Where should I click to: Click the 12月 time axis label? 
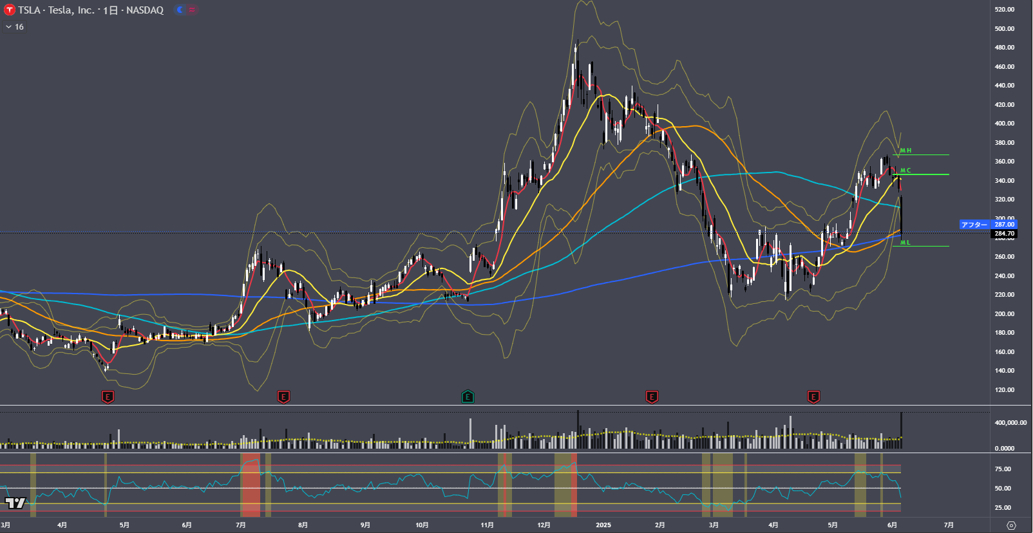(x=544, y=525)
